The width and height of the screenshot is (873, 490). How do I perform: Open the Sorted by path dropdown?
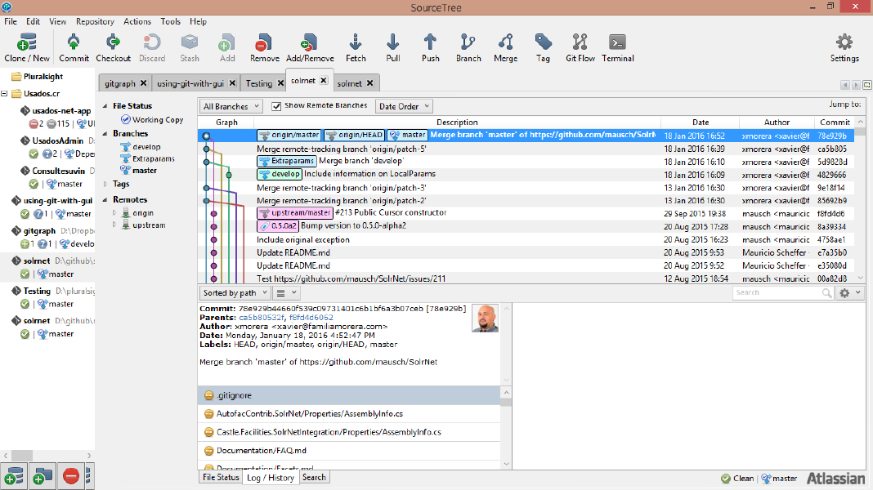tap(234, 292)
